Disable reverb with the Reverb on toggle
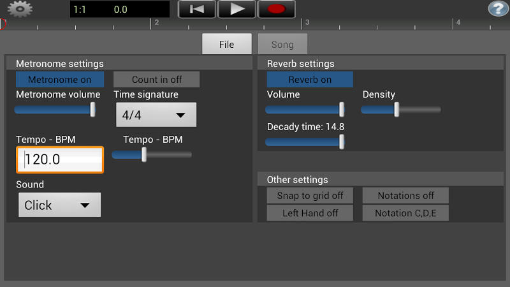Image resolution: width=510 pixels, height=287 pixels. (x=310, y=80)
